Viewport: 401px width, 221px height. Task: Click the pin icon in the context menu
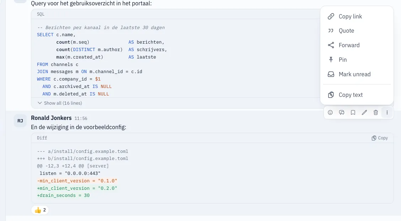pyautogui.click(x=331, y=60)
